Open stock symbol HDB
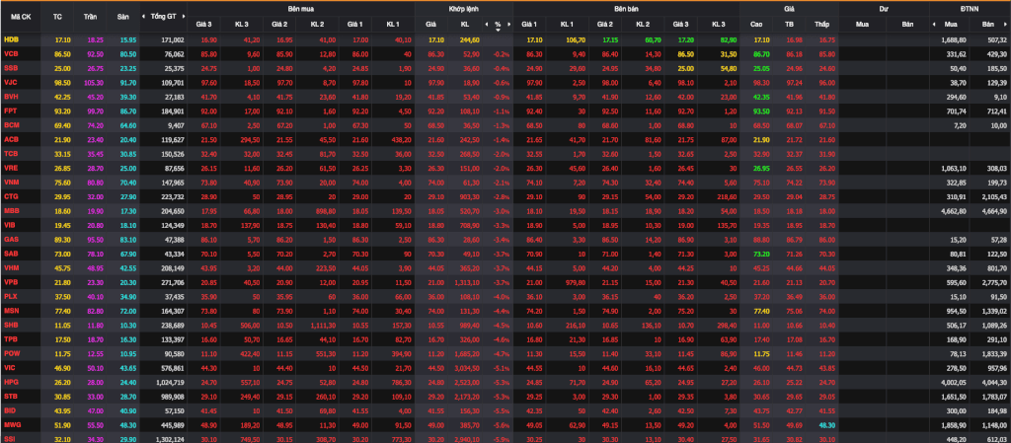The height and width of the screenshot is (443, 1011). point(11,39)
